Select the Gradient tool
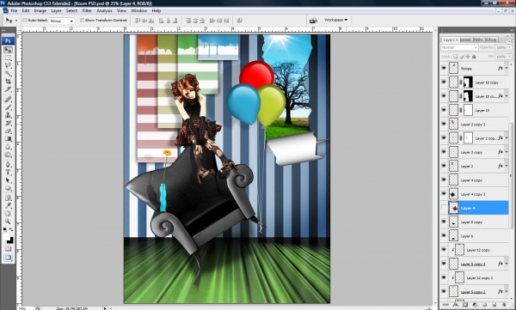 point(8,139)
